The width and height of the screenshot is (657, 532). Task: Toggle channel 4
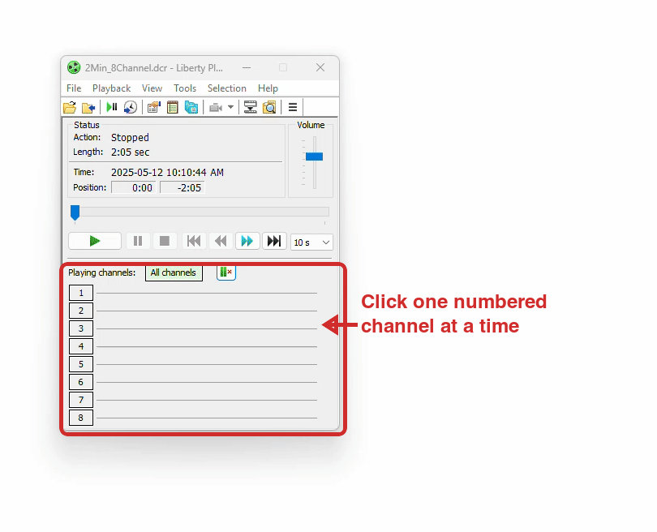[x=81, y=346]
